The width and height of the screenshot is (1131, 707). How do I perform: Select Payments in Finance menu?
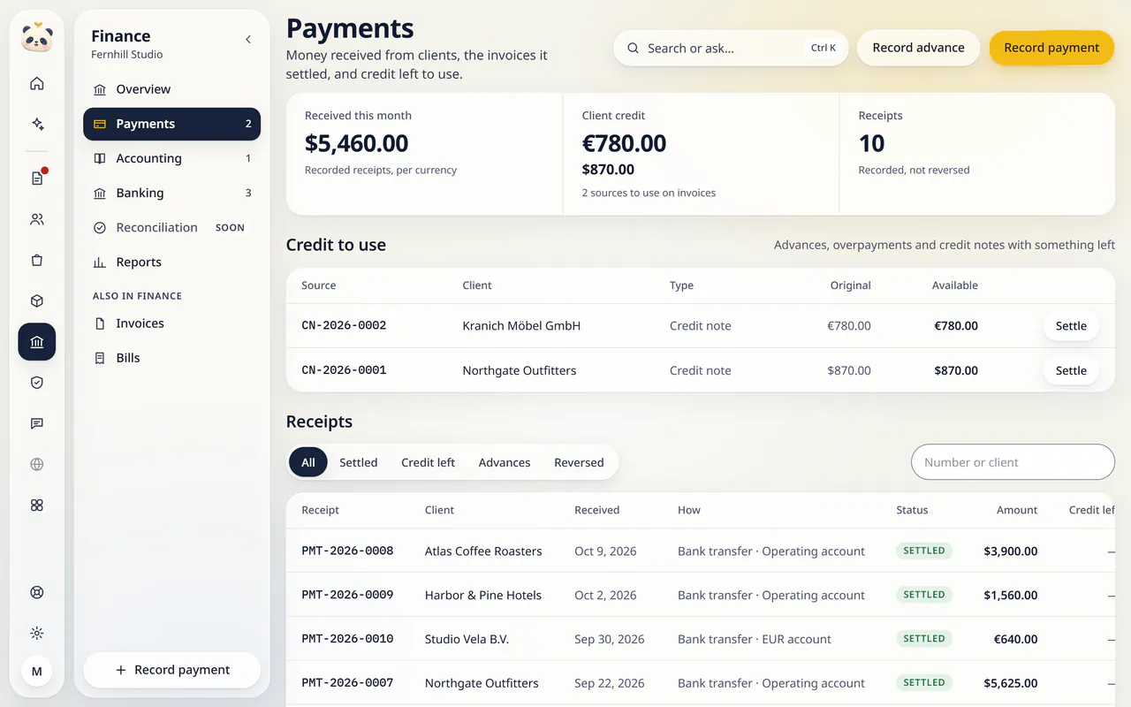tap(171, 124)
